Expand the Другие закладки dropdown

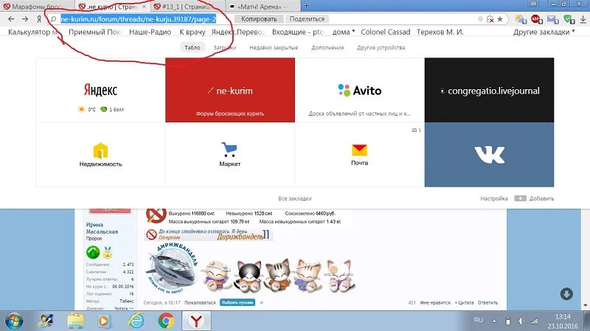[x=544, y=32]
